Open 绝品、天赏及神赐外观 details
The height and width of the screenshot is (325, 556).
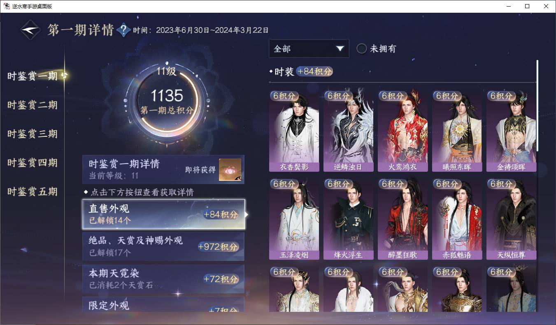coord(163,247)
